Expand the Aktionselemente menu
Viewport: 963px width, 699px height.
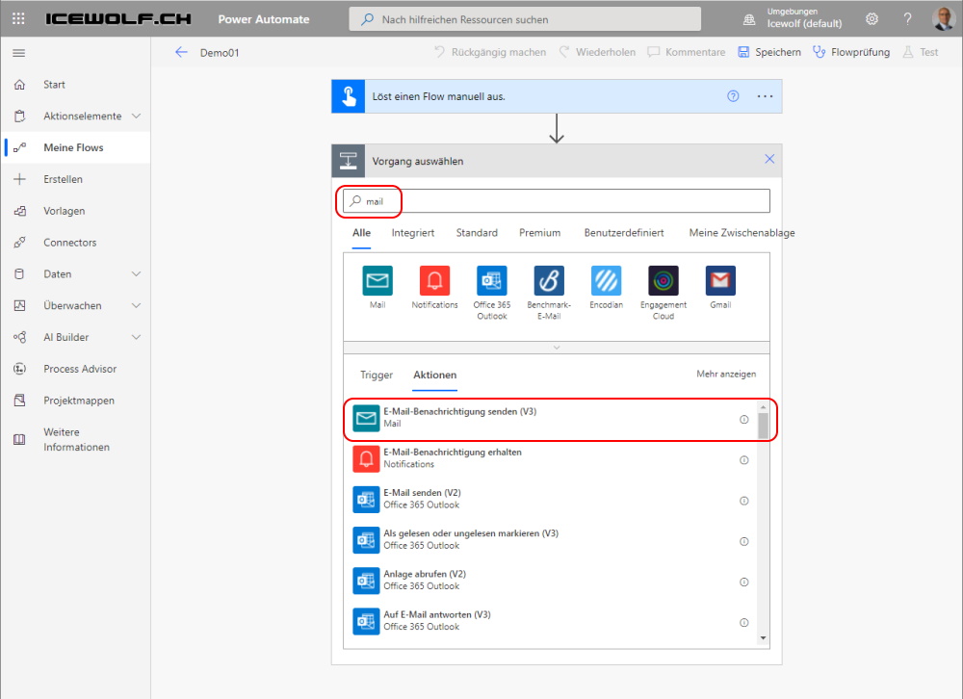pos(137,116)
